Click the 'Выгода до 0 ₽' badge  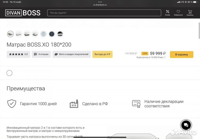102,54
